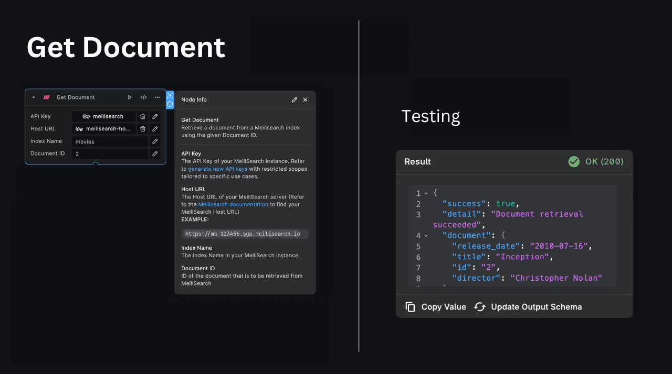
Task: Click the magic wand icon beside node
Action: pos(170,96)
